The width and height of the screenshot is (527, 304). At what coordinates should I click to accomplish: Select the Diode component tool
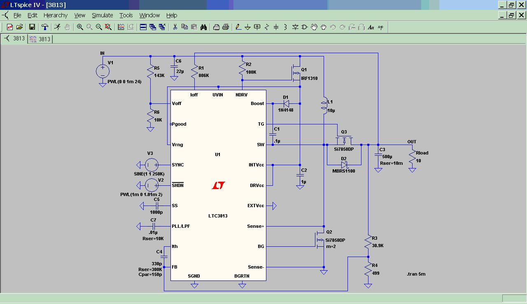coord(295,27)
